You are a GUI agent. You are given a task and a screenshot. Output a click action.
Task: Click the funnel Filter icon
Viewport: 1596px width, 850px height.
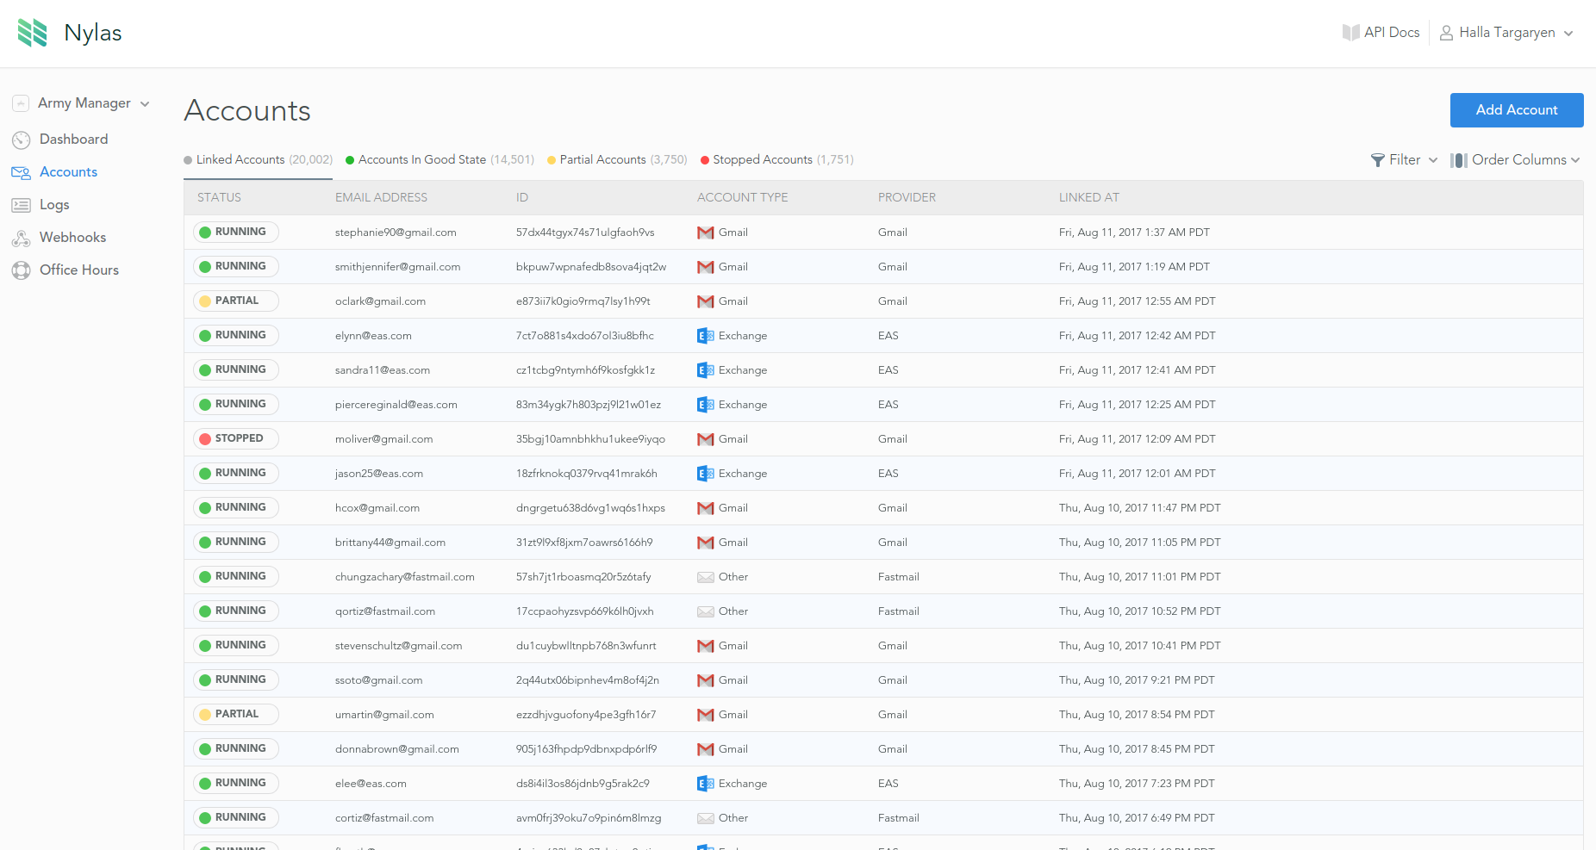[x=1378, y=160]
